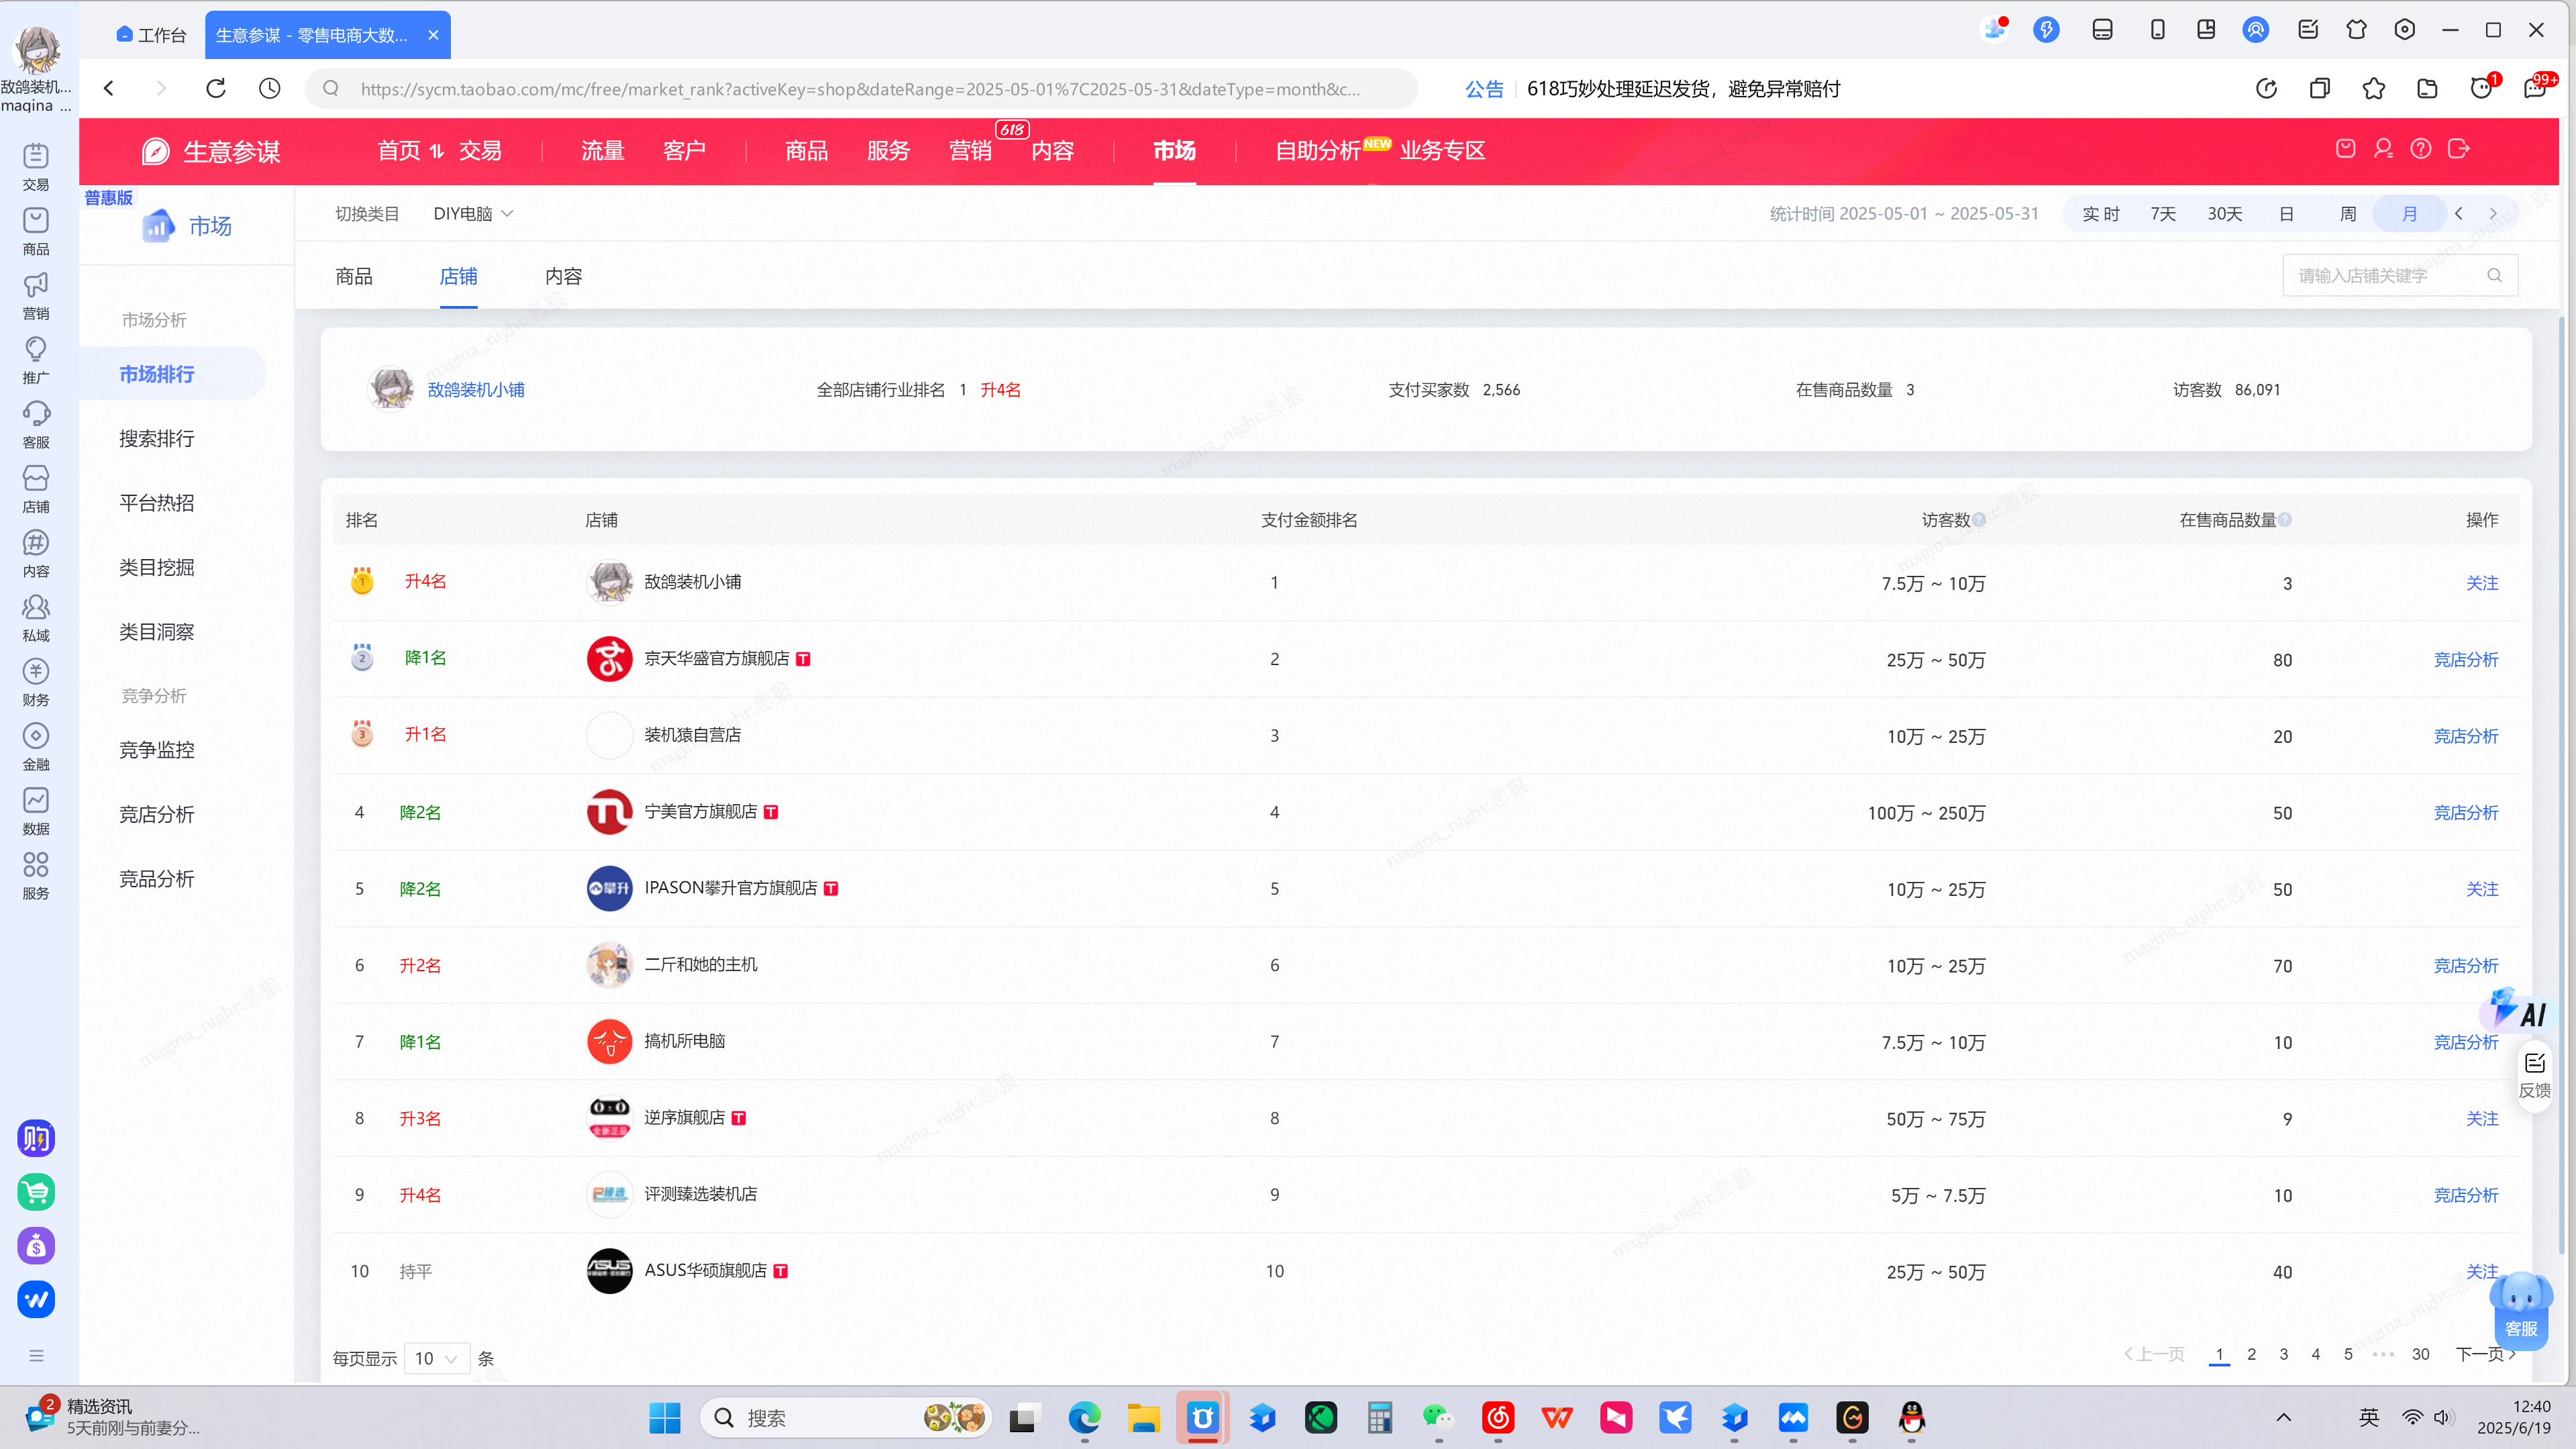
Task: Switch to the 商品 ranking tab
Action: [x=354, y=277]
